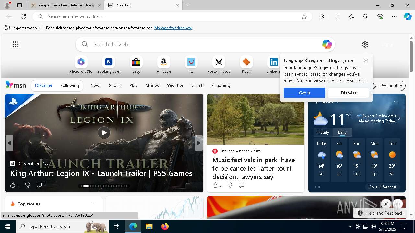Viewport: 415px width, 233px height.
Task: Open Manage favorites now link
Action: pos(173,28)
